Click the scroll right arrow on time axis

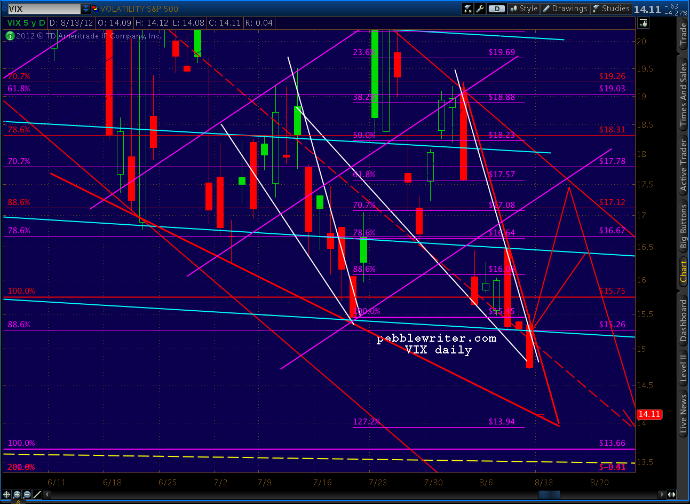coord(662,494)
